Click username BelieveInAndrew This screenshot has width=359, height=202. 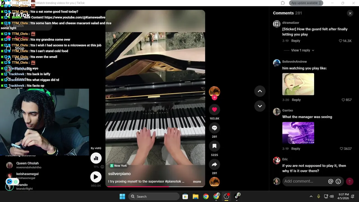pyautogui.click(x=294, y=62)
